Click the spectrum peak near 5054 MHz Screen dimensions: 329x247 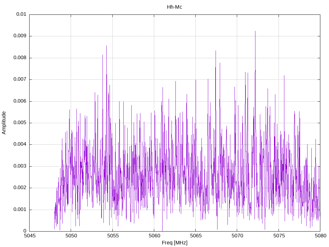point(106,46)
